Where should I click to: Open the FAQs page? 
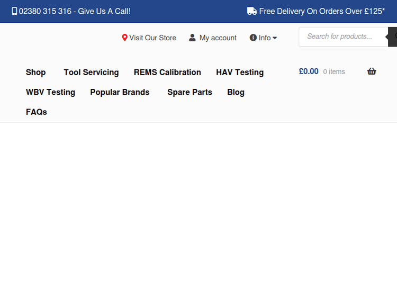(37, 112)
